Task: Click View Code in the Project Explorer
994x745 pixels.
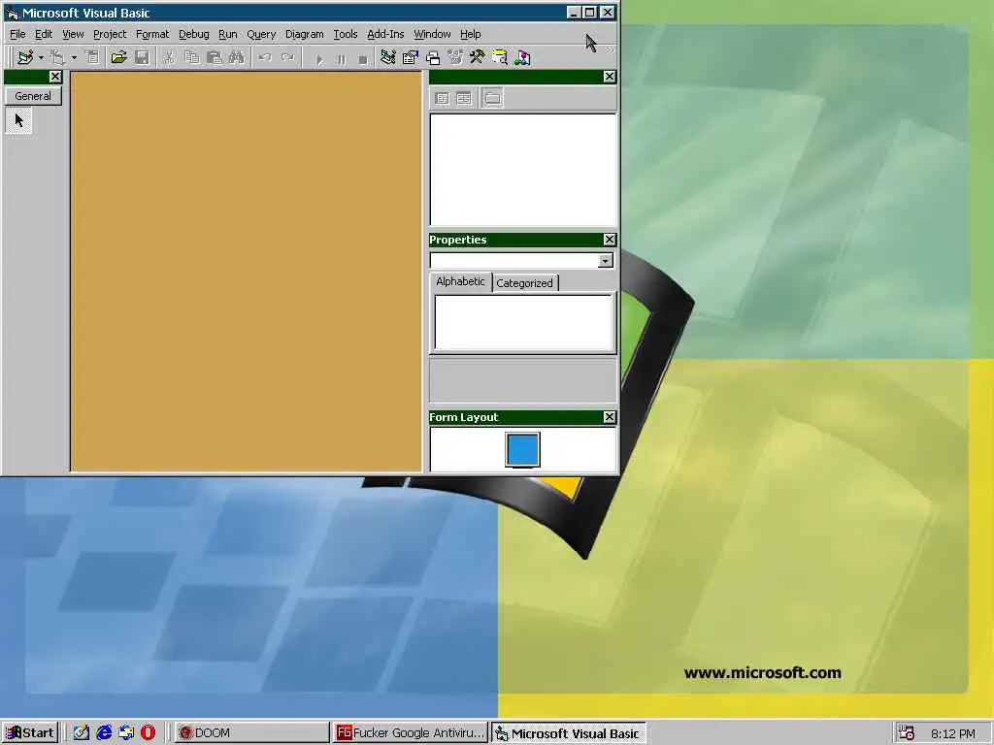Action: point(442,98)
